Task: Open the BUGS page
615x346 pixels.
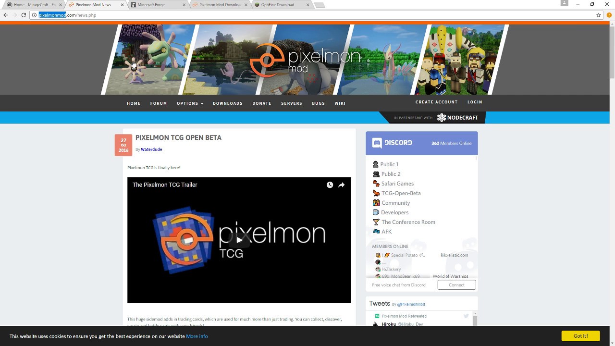Action: tap(319, 103)
